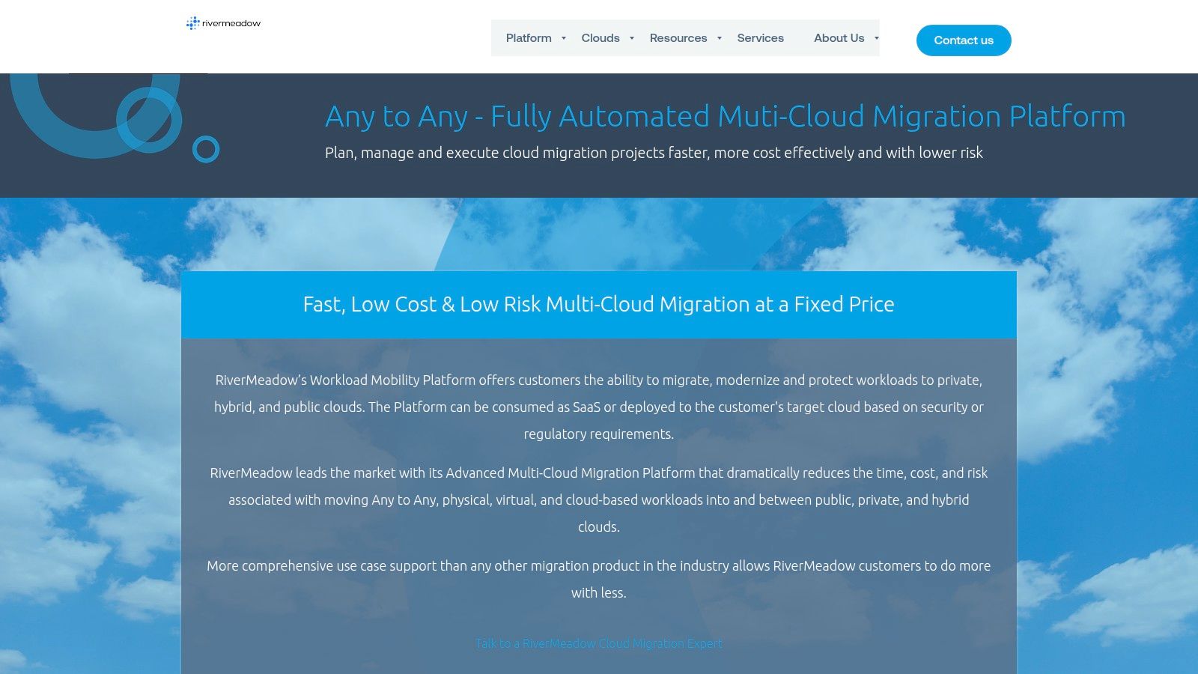Select the Services menu item
This screenshot has width=1198, height=674.
coord(760,38)
